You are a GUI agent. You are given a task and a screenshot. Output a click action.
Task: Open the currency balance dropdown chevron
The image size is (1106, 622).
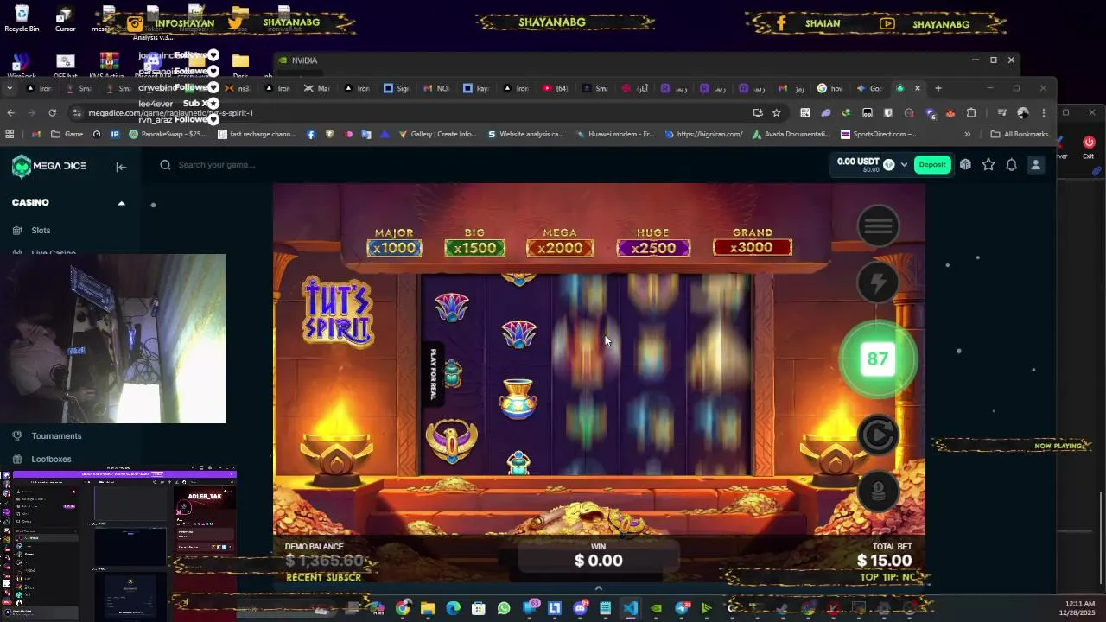(905, 165)
